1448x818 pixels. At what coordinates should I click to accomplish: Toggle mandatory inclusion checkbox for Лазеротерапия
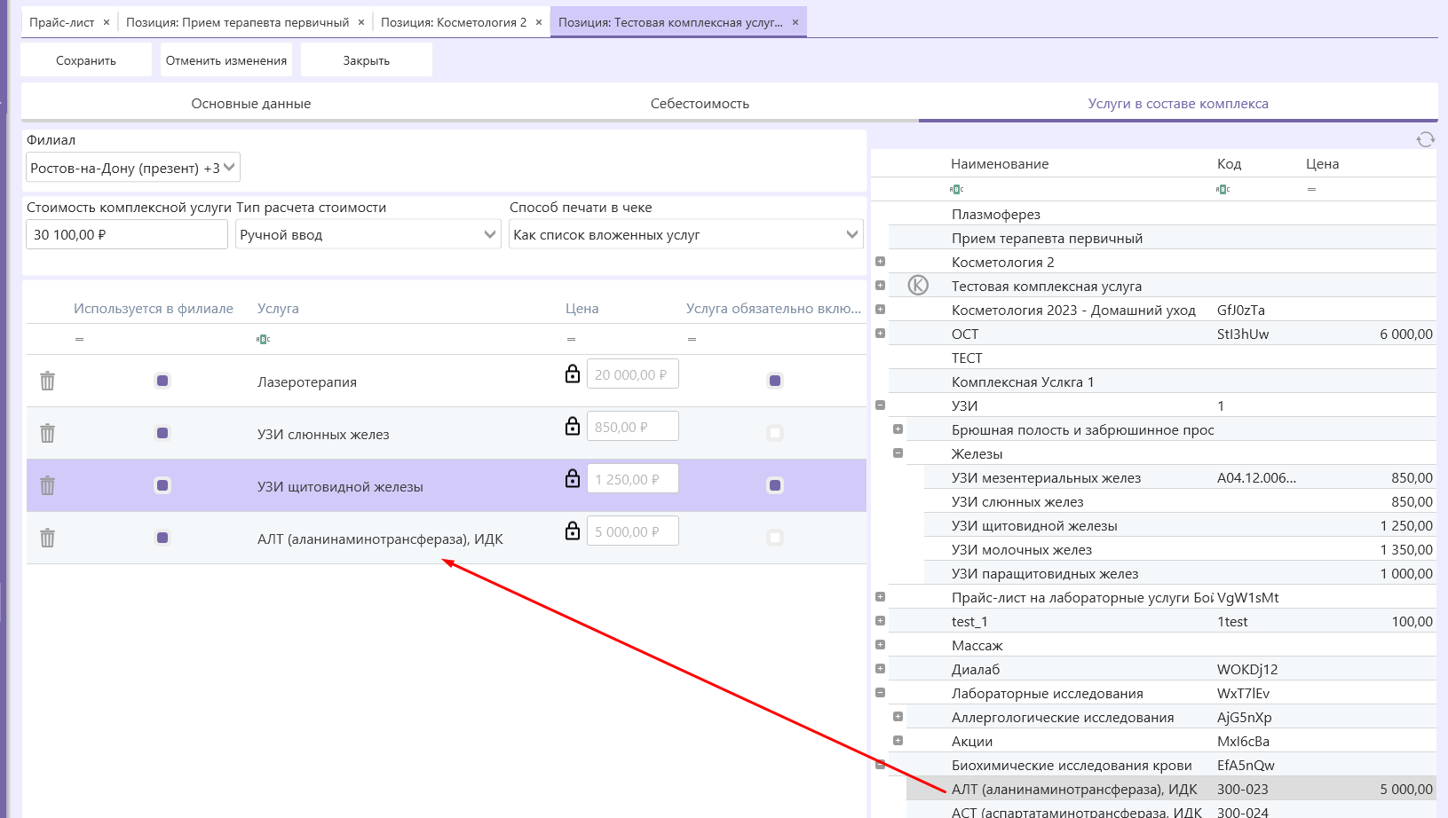point(775,381)
